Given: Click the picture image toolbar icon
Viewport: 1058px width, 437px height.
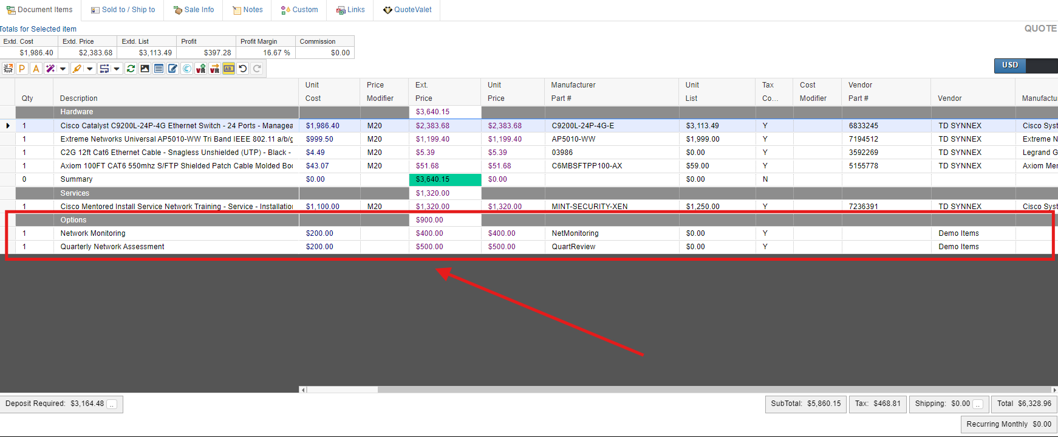Looking at the screenshot, I should point(145,69).
